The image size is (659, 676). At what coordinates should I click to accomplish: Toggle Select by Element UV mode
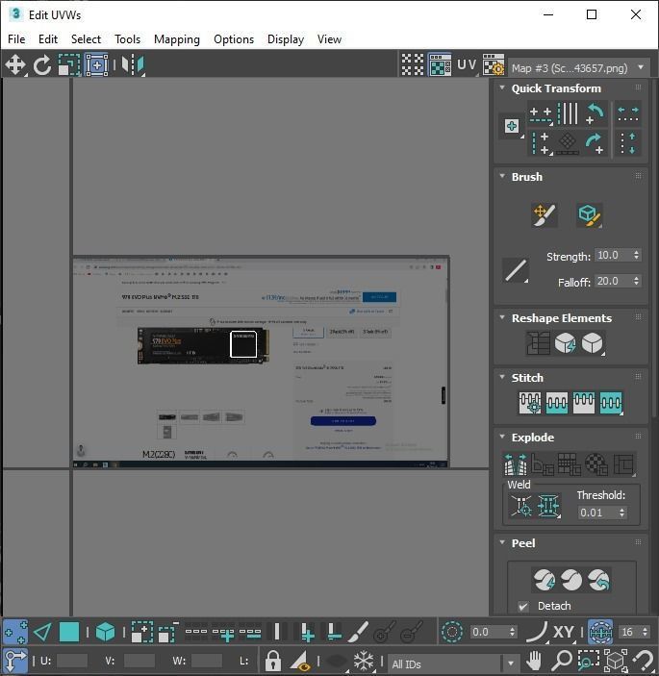click(x=105, y=633)
